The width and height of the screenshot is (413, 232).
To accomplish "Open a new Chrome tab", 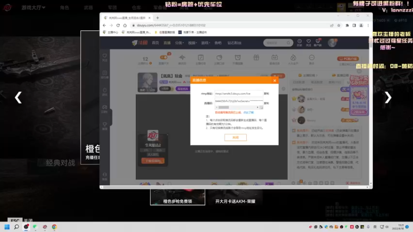I will (x=157, y=18).
